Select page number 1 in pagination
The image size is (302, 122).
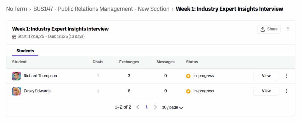click(x=147, y=107)
